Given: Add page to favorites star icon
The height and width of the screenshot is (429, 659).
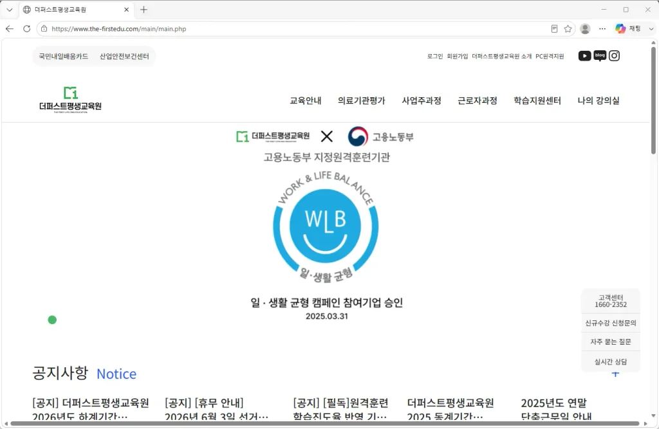Looking at the screenshot, I should pyautogui.click(x=568, y=28).
